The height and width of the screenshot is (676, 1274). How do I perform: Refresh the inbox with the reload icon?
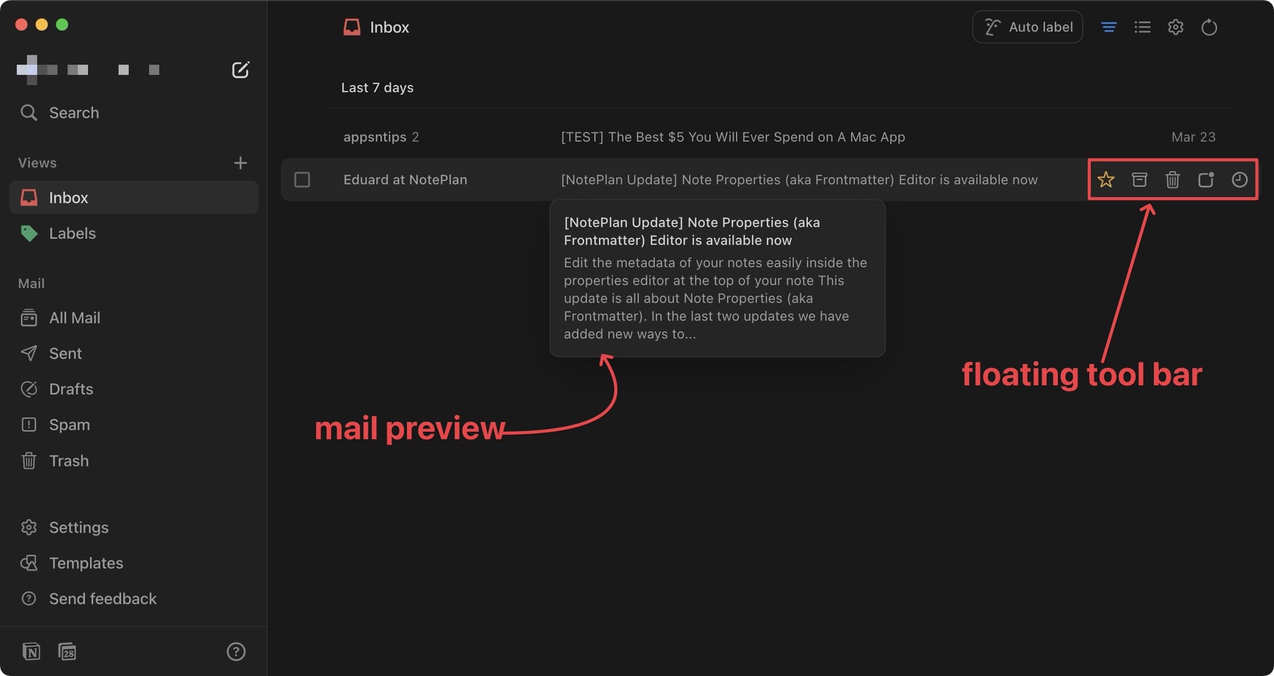tap(1209, 27)
